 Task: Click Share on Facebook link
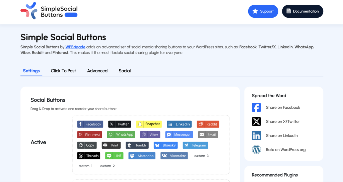[x=283, y=108]
